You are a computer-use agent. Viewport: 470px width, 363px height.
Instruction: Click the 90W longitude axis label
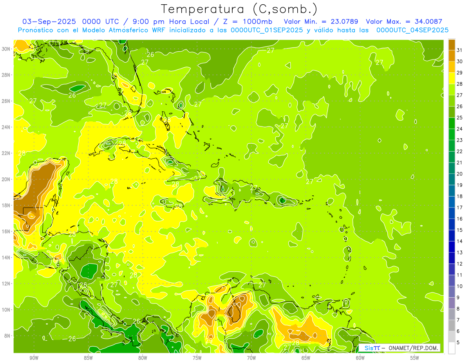tap(34, 358)
